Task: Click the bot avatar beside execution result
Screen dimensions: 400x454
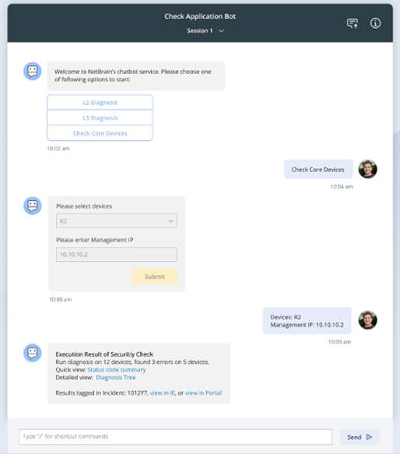Action: pos(33,353)
